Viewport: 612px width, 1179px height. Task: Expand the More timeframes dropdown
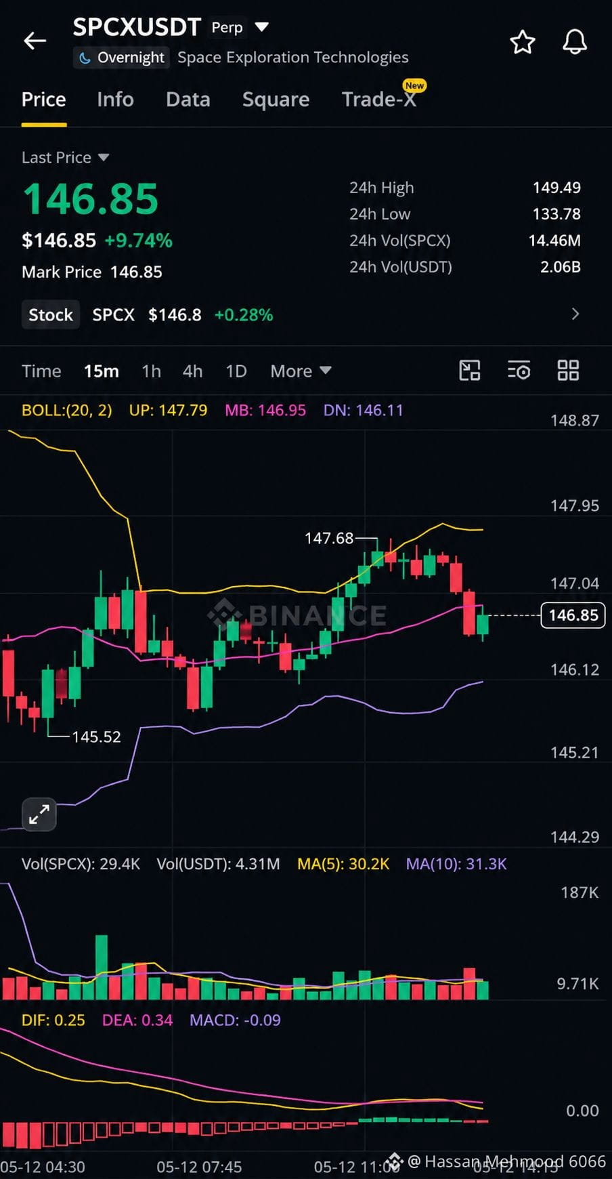click(301, 371)
